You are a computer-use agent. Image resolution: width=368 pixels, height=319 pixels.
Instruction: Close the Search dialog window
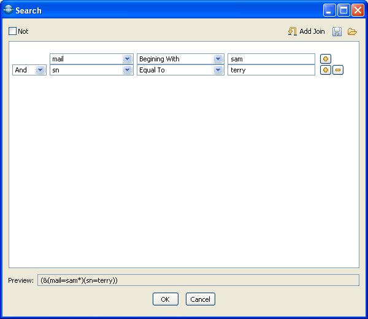click(x=358, y=10)
